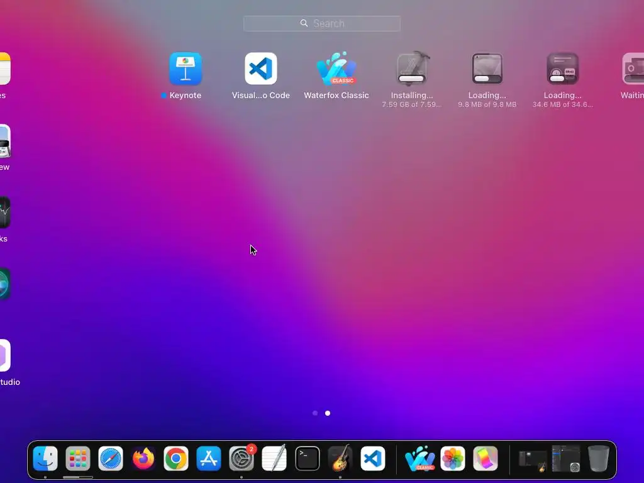Select the second Launchpad page dot
The width and height of the screenshot is (644, 483).
pyautogui.click(x=328, y=413)
